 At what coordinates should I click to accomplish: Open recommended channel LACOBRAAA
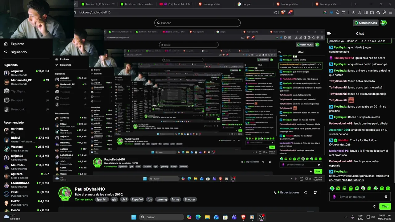26,185
